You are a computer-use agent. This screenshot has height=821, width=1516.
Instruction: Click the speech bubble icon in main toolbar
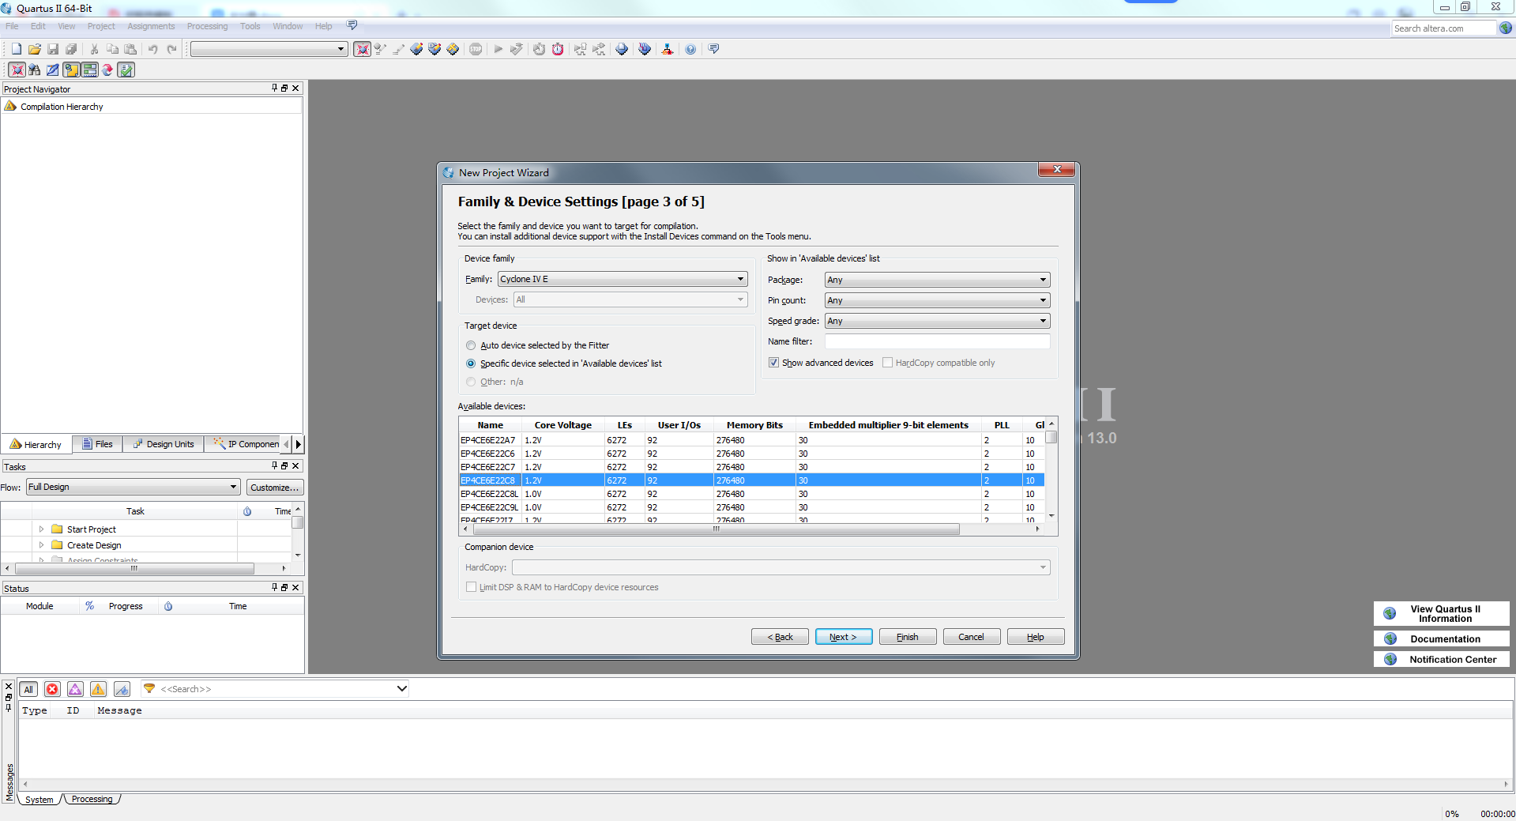(713, 49)
